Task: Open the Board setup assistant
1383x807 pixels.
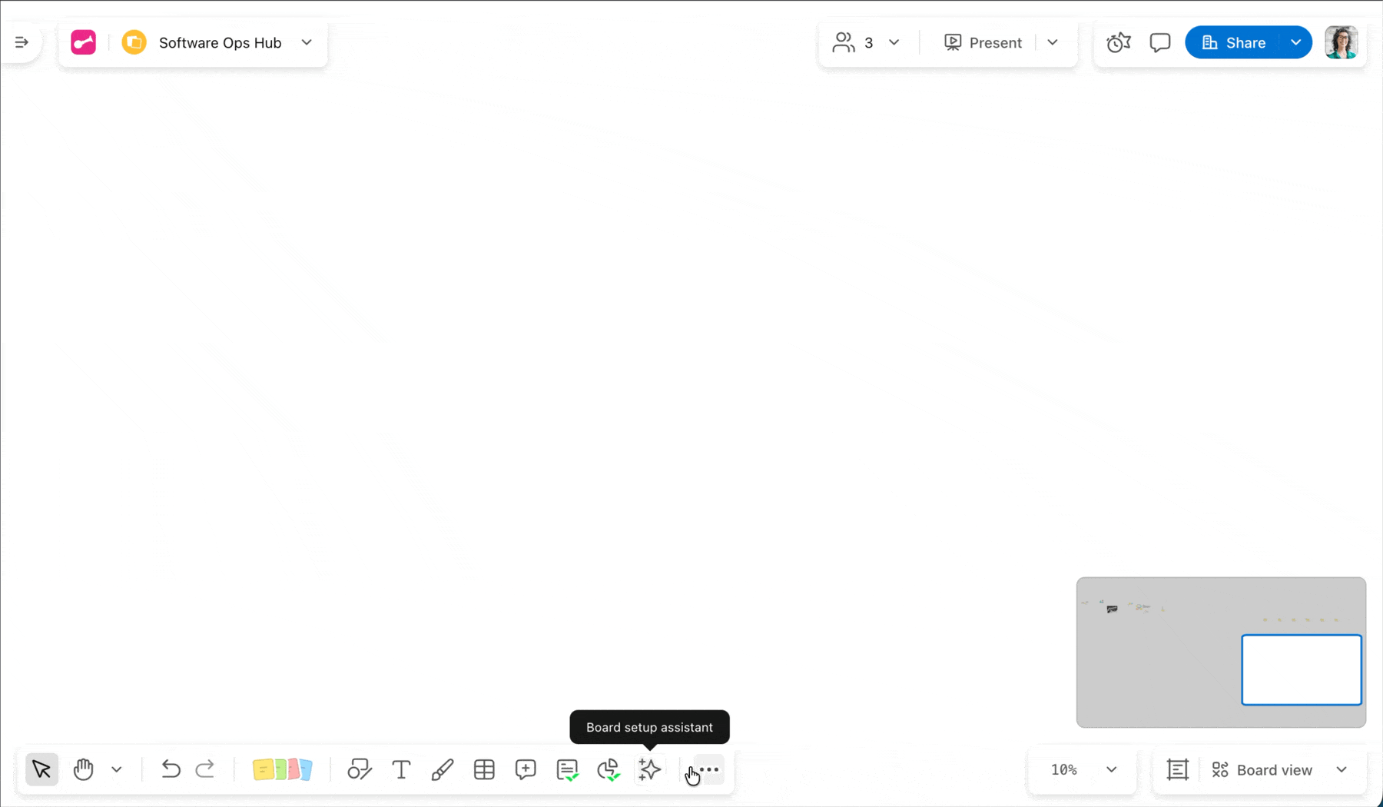Action: pyautogui.click(x=649, y=769)
